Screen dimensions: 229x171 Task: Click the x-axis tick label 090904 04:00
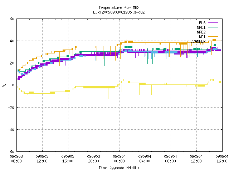coord(145,159)
